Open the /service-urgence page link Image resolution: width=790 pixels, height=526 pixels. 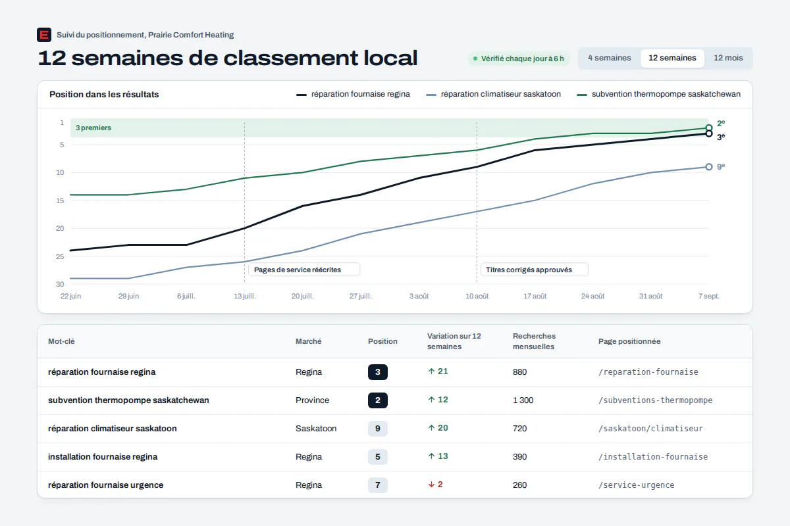[x=637, y=485]
